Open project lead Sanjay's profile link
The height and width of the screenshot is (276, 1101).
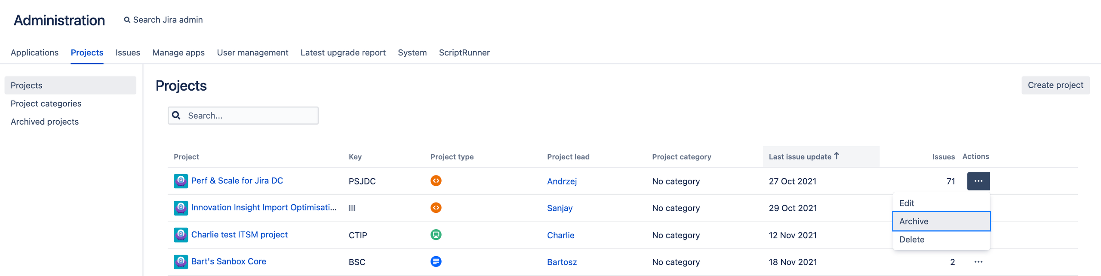(x=560, y=208)
